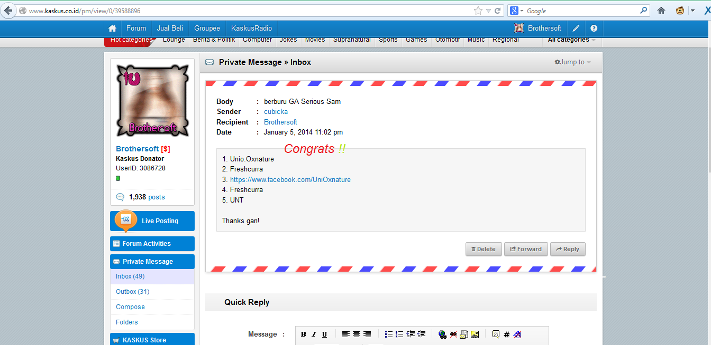Image resolution: width=711 pixels, height=345 pixels.
Task: Click the Kaskus home icon in navbar
Action: (112, 28)
